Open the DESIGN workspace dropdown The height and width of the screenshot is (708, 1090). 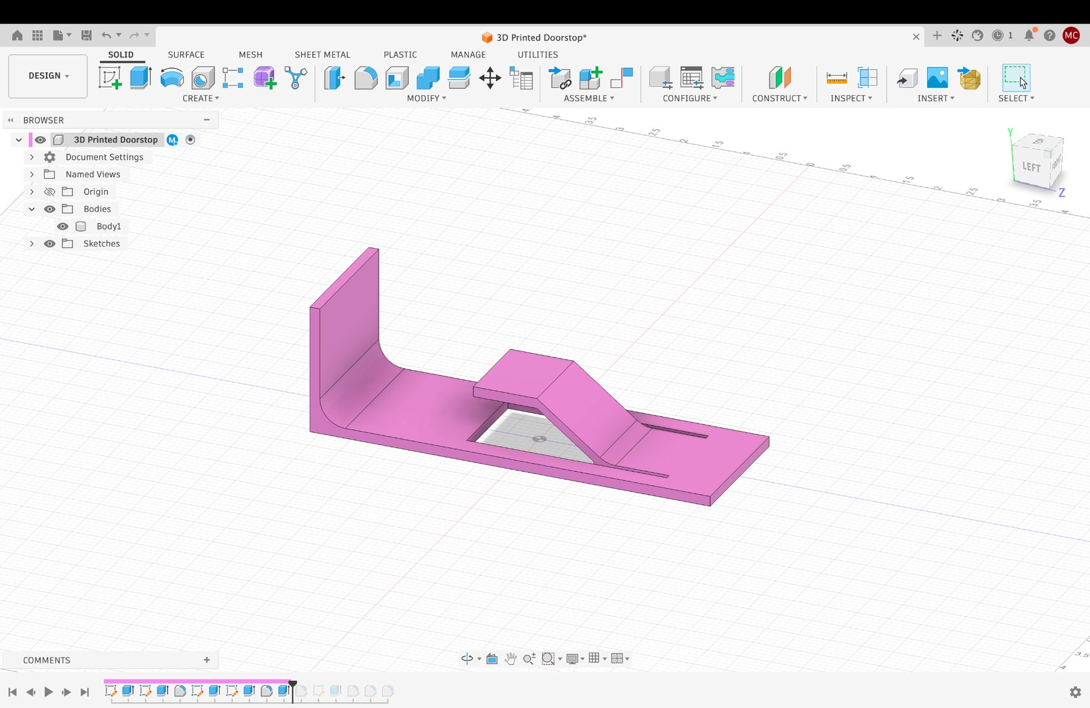click(x=48, y=76)
